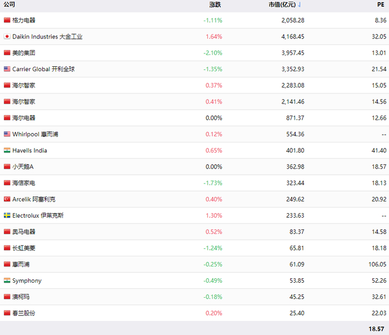Open the 海信家电 company row
Screen dimensions: 389x335
24,183
